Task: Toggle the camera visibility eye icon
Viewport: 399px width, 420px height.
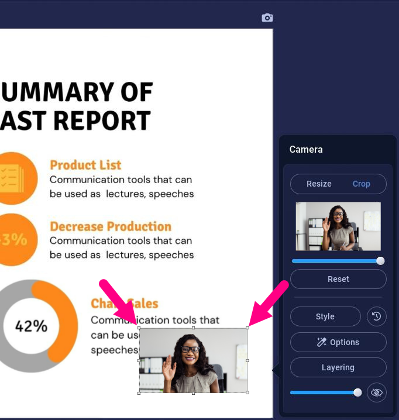Action: click(x=376, y=393)
